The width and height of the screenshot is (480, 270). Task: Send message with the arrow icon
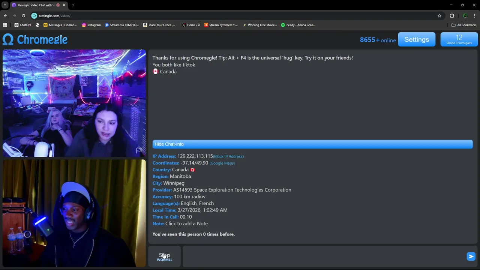point(471,256)
